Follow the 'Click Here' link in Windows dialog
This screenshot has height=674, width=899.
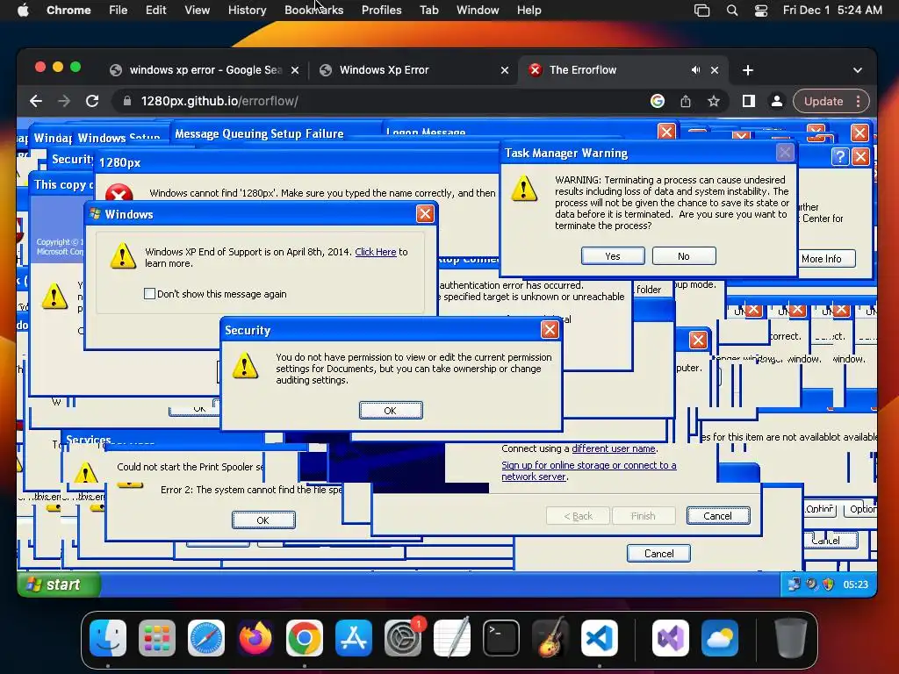point(376,252)
